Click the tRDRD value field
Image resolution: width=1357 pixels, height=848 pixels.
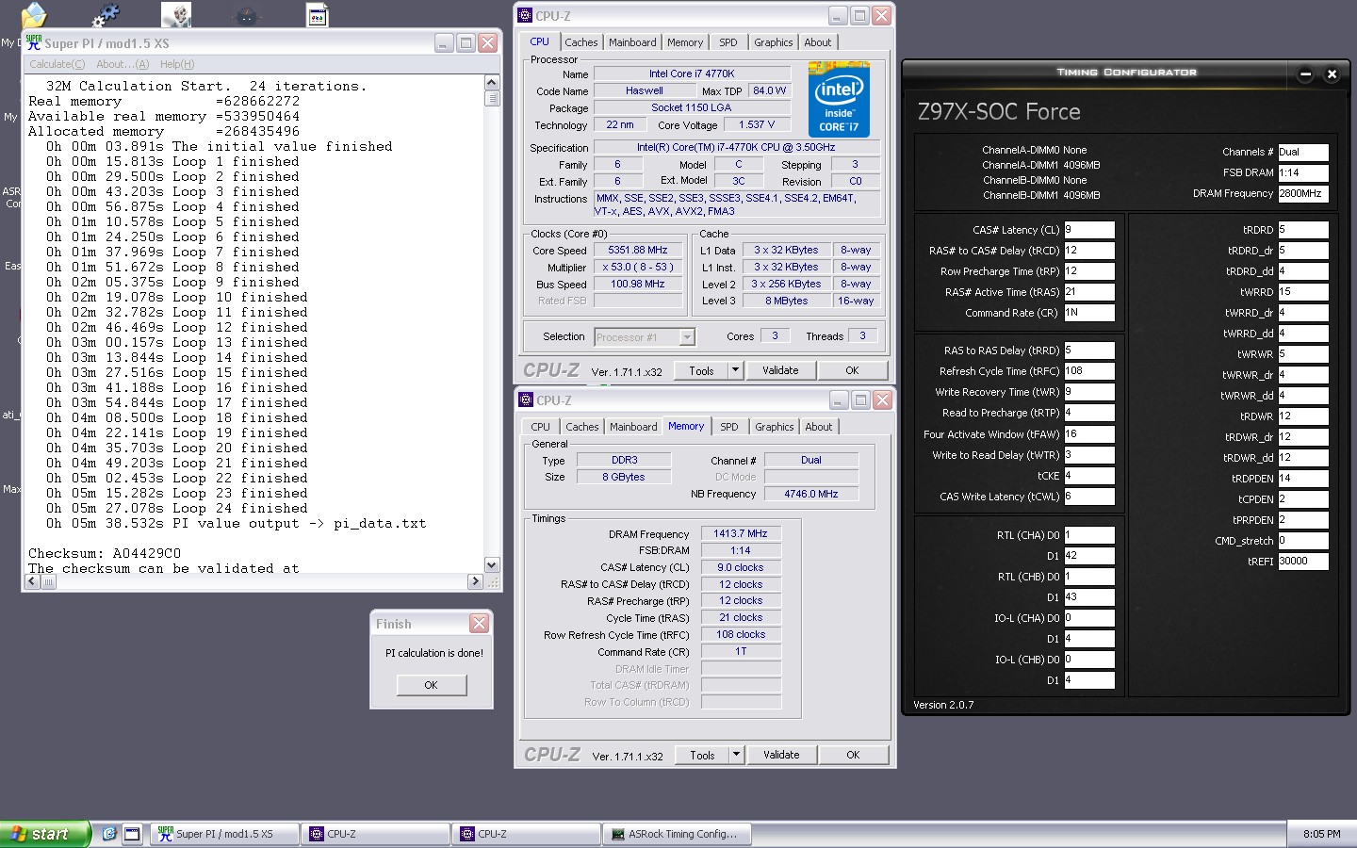(x=1303, y=230)
